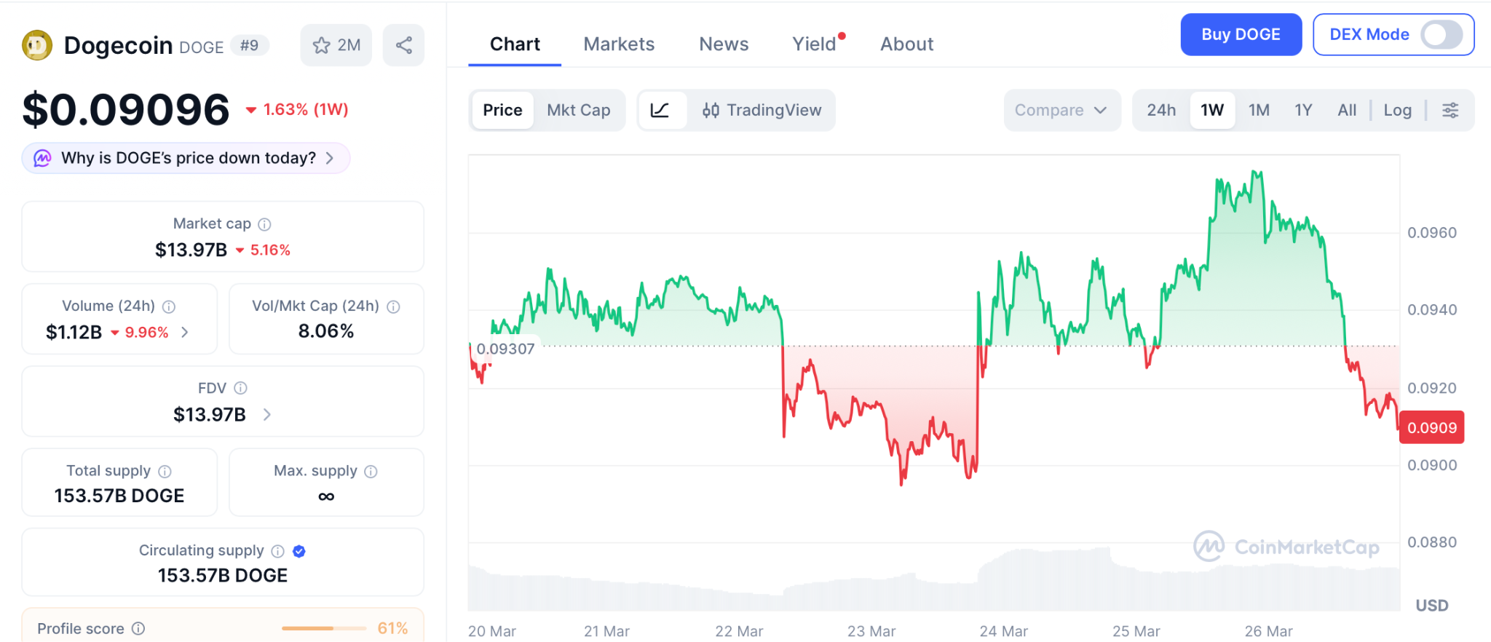Viewport: 1491px width, 642px height.
Task: Switch to the Markets tab
Action: (619, 44)
